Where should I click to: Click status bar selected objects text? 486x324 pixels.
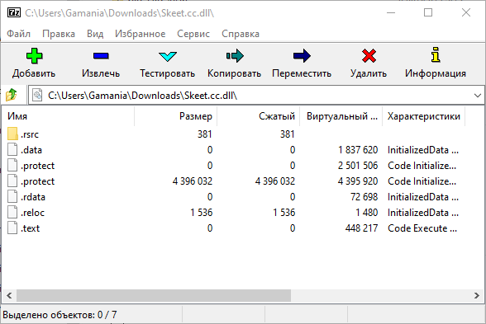pyautogui.click(x=60, y=315)
